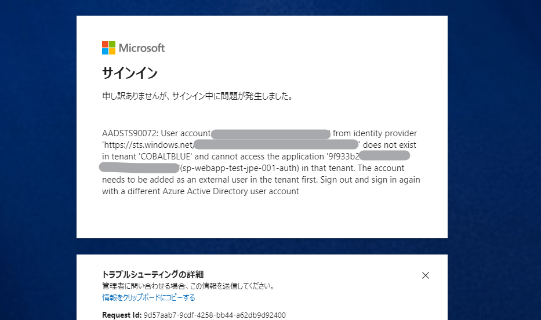Click the application id '9f933b2' text
This screenshot has height=320, width=541.
(x=343, y=157)
